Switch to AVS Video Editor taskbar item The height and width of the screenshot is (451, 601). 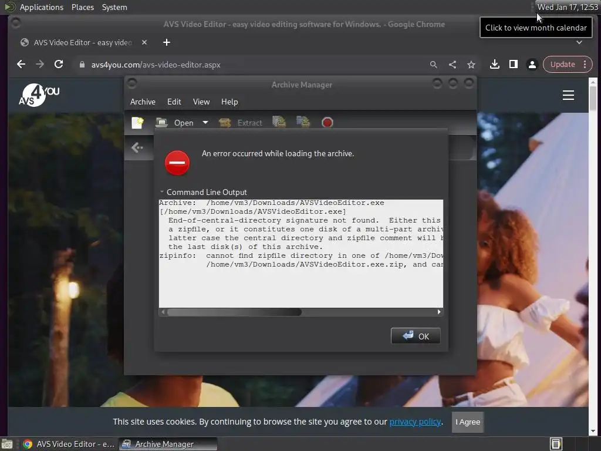[69, 444]
